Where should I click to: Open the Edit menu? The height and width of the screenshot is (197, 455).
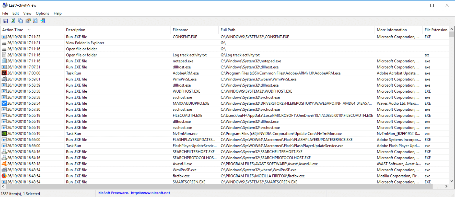click(x=16, y=13)
